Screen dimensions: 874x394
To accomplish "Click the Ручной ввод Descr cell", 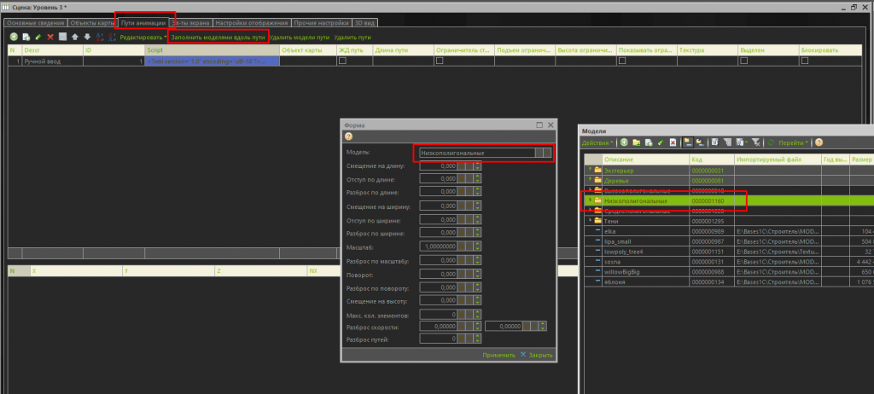I will click(x=52, y=61).
